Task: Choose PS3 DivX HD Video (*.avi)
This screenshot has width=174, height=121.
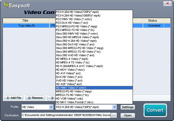Action: tap(94, 23)
